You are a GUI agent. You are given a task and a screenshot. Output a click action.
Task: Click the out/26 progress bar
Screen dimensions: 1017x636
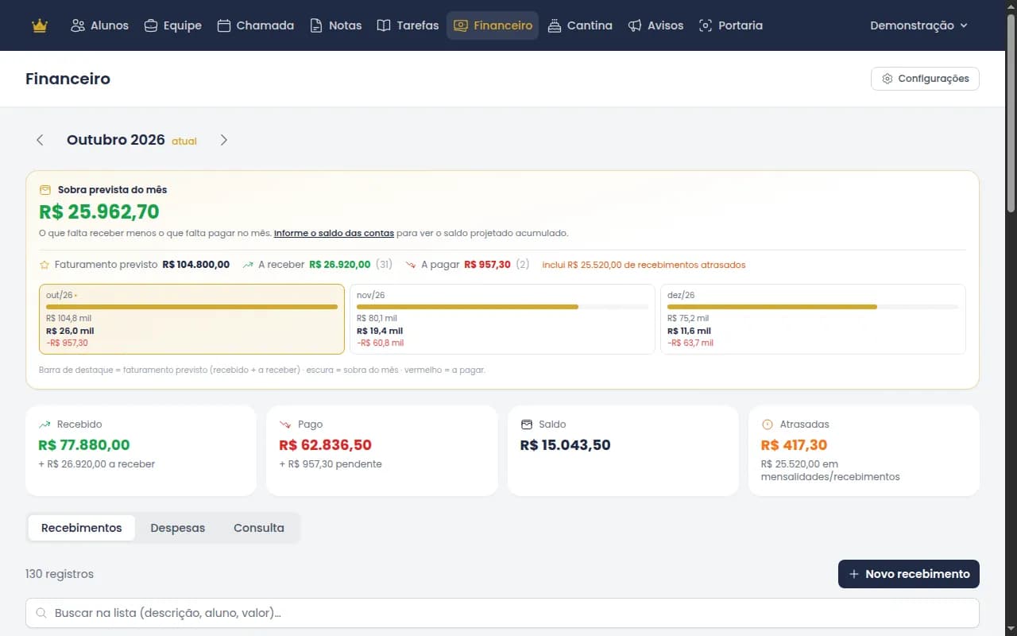tap(191, 307)
